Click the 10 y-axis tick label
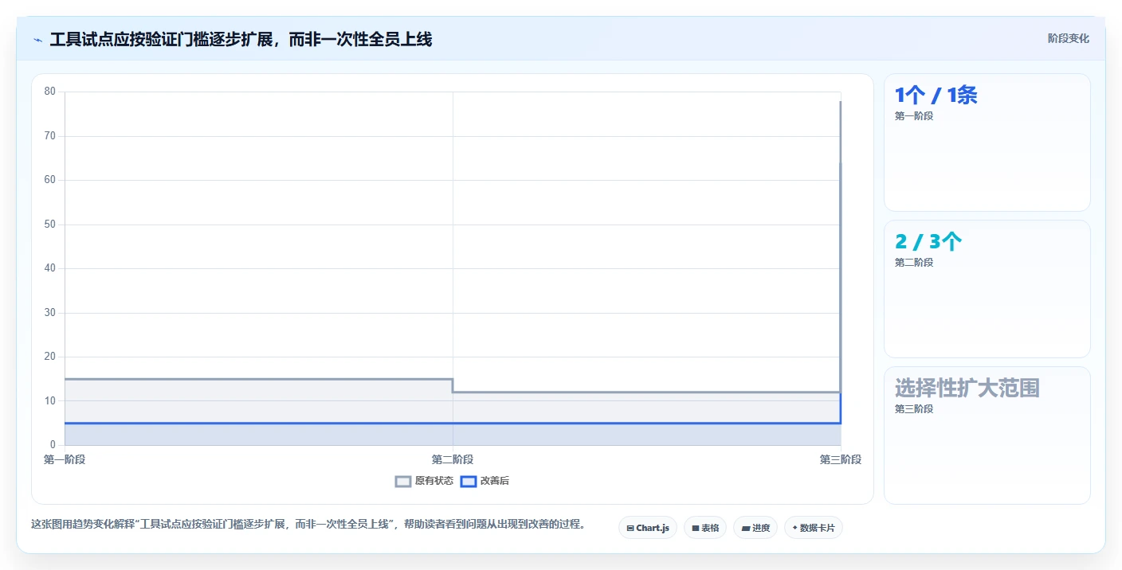 pyautogui.click(x=49, y=401)
